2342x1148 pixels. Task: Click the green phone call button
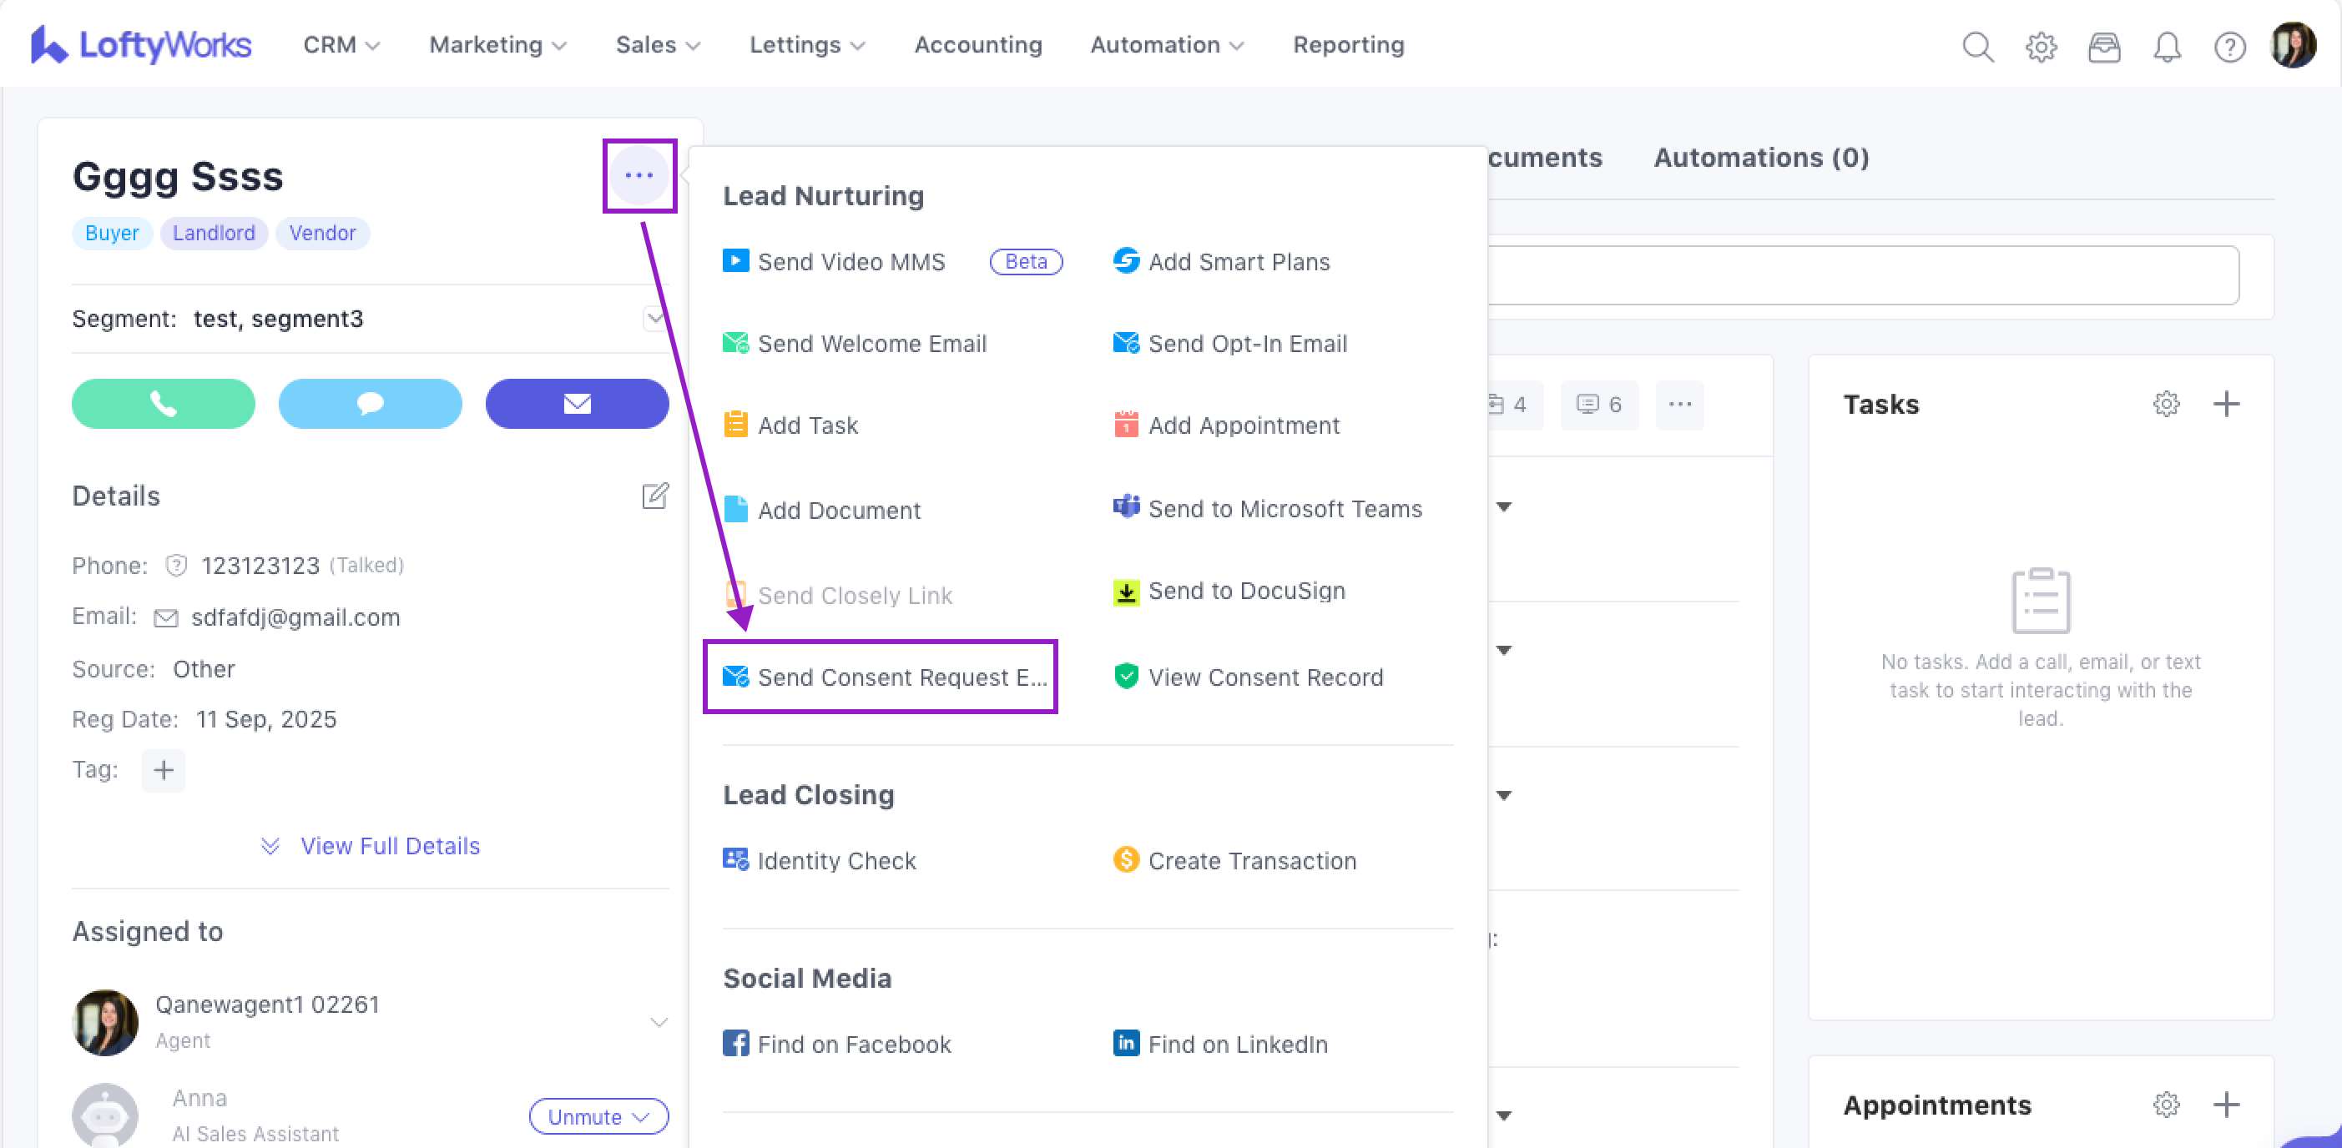click(x=163, y=404)
